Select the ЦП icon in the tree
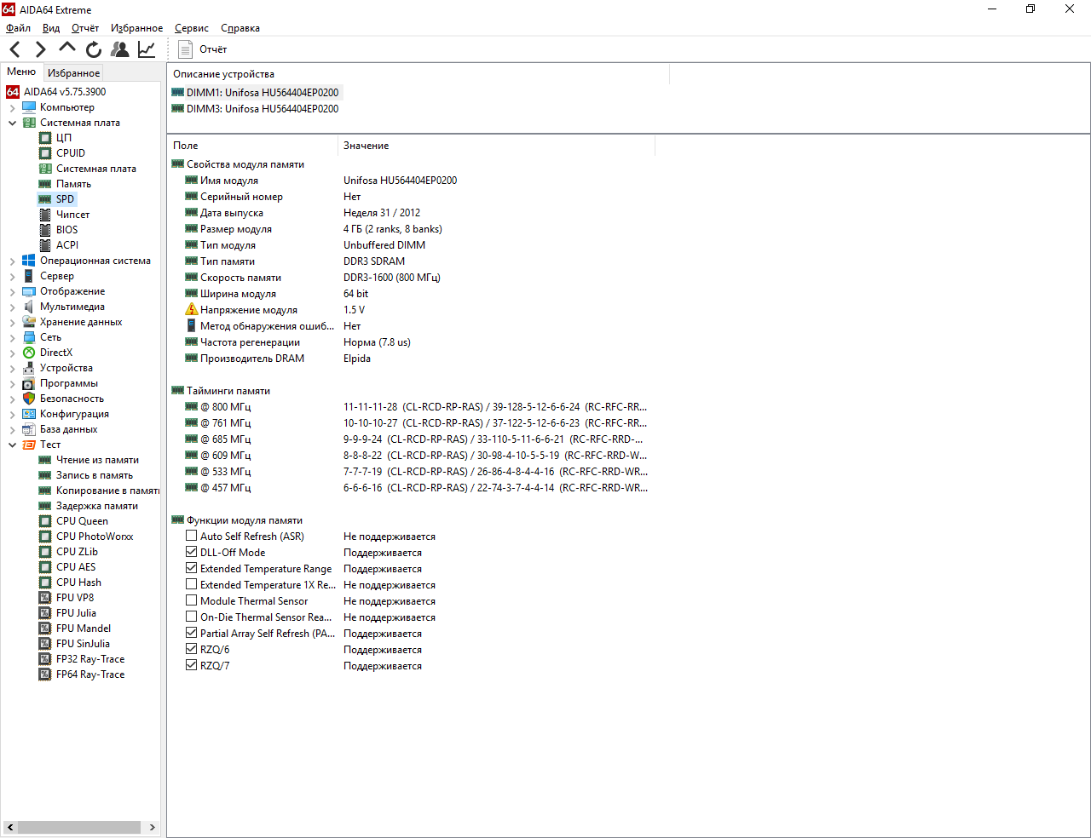The height and width of the screenshot is (838, 1091). tap(45, 138)
